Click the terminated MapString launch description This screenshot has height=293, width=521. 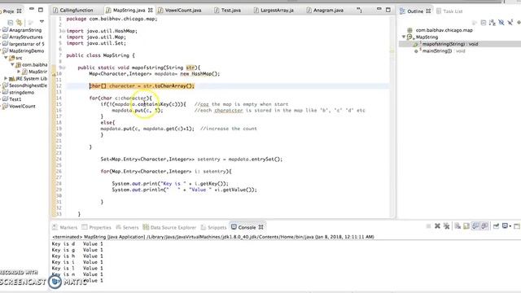pos(213,237)
